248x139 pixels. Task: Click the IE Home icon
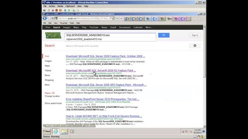click(x=195, y=19)
